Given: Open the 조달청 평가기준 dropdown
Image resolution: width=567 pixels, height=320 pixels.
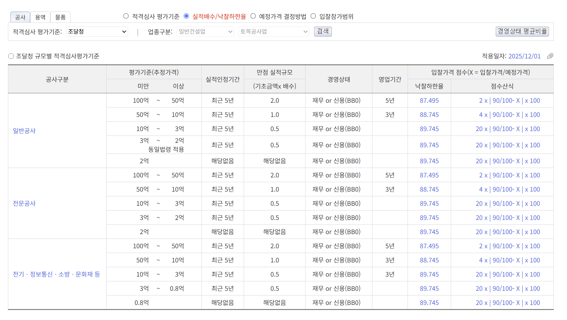Looking at the screenshot, I should click(x=97, y=32).
